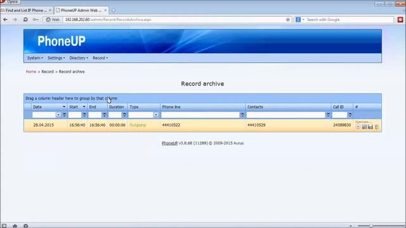Close the Find and List IP Phone tab

tap(50, 10)
